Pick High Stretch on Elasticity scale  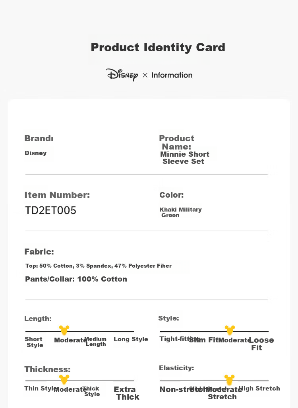point(259,388)
